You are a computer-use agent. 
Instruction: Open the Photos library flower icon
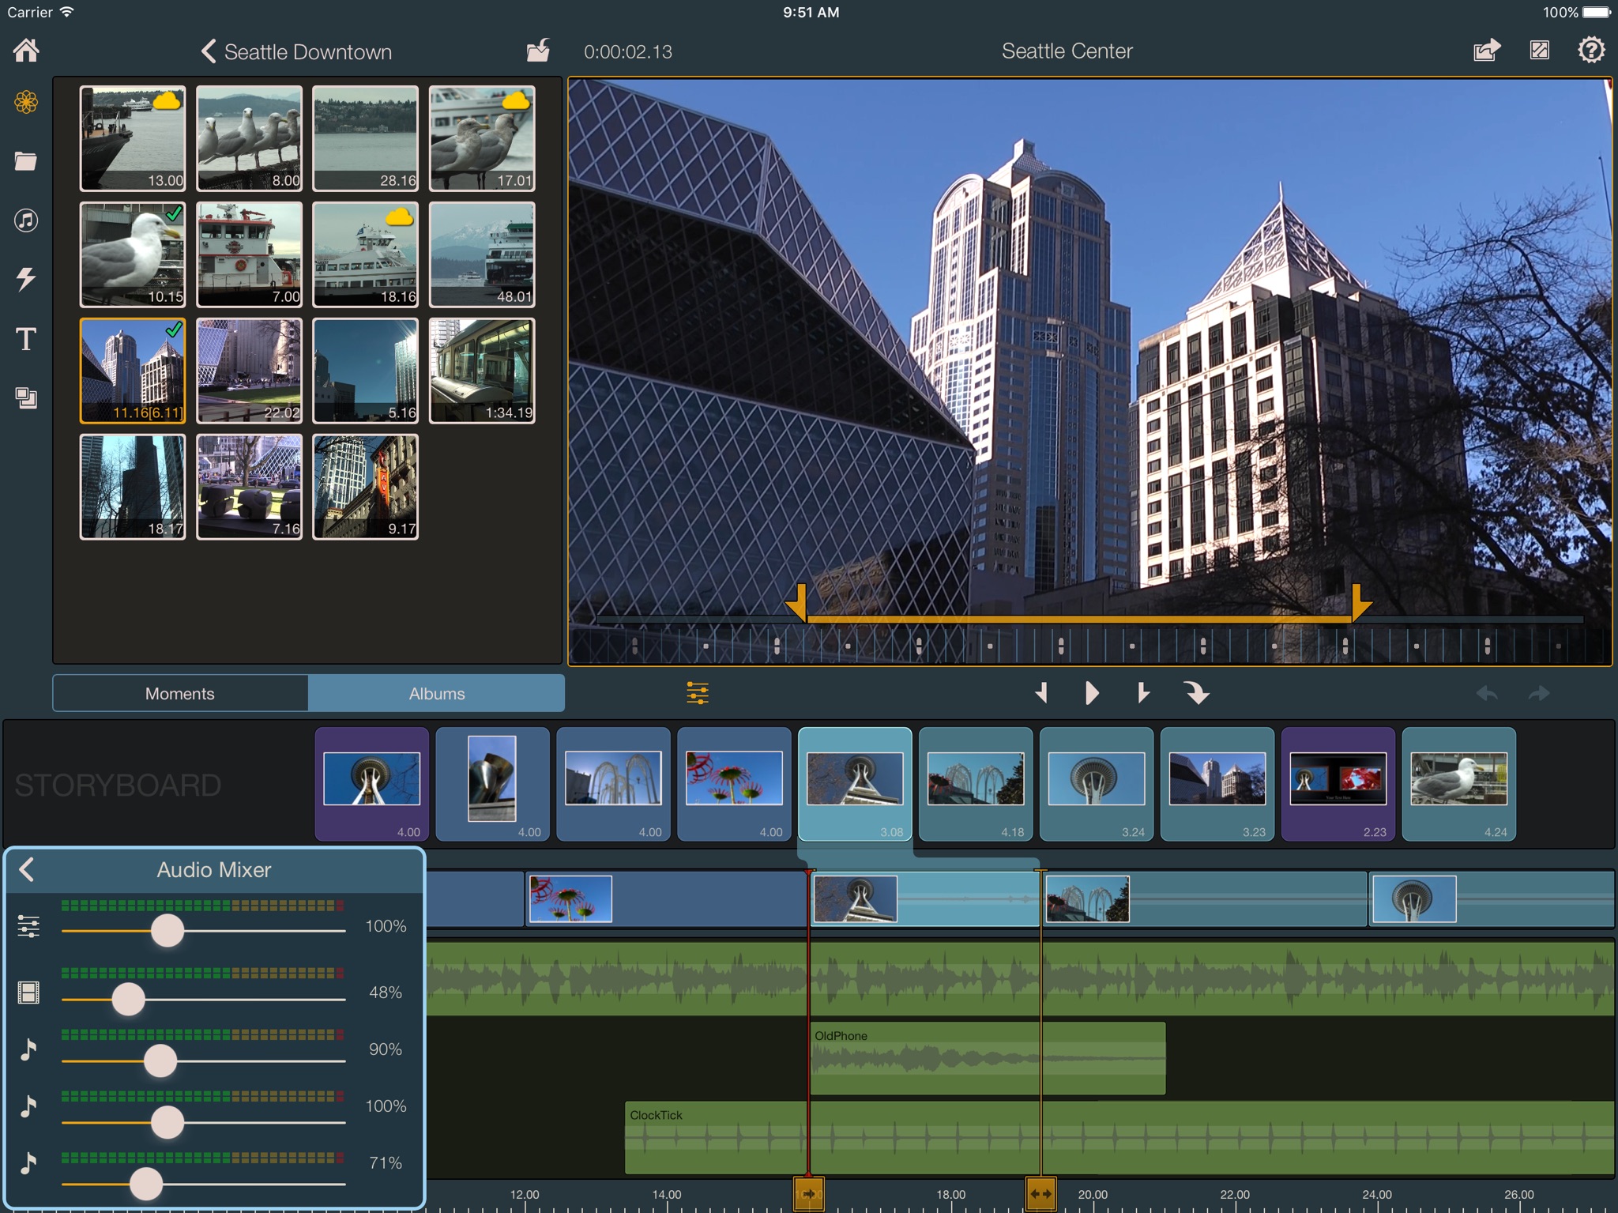(26, 102)
